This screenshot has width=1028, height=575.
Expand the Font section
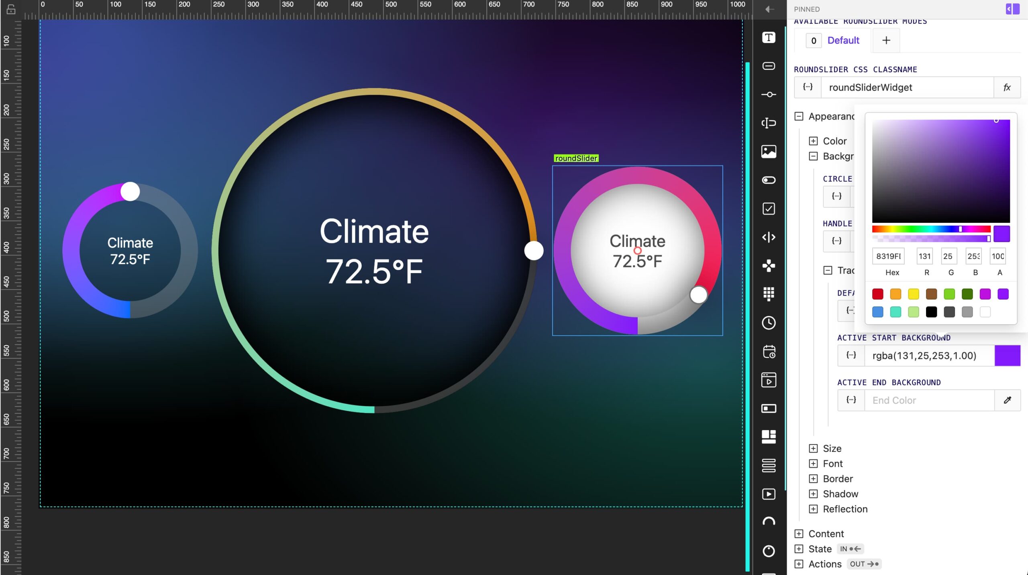(813, 464)
